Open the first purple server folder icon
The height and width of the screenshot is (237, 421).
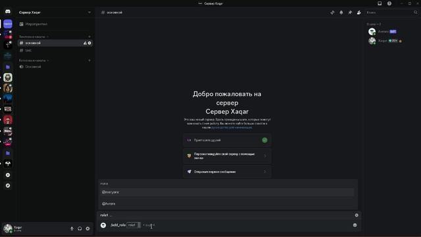(8, 67)
